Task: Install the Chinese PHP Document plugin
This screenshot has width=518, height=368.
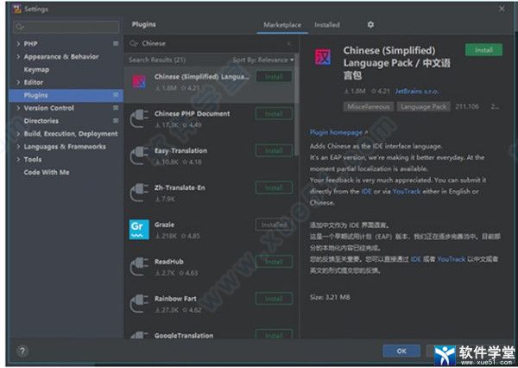Action: point(274,114)
